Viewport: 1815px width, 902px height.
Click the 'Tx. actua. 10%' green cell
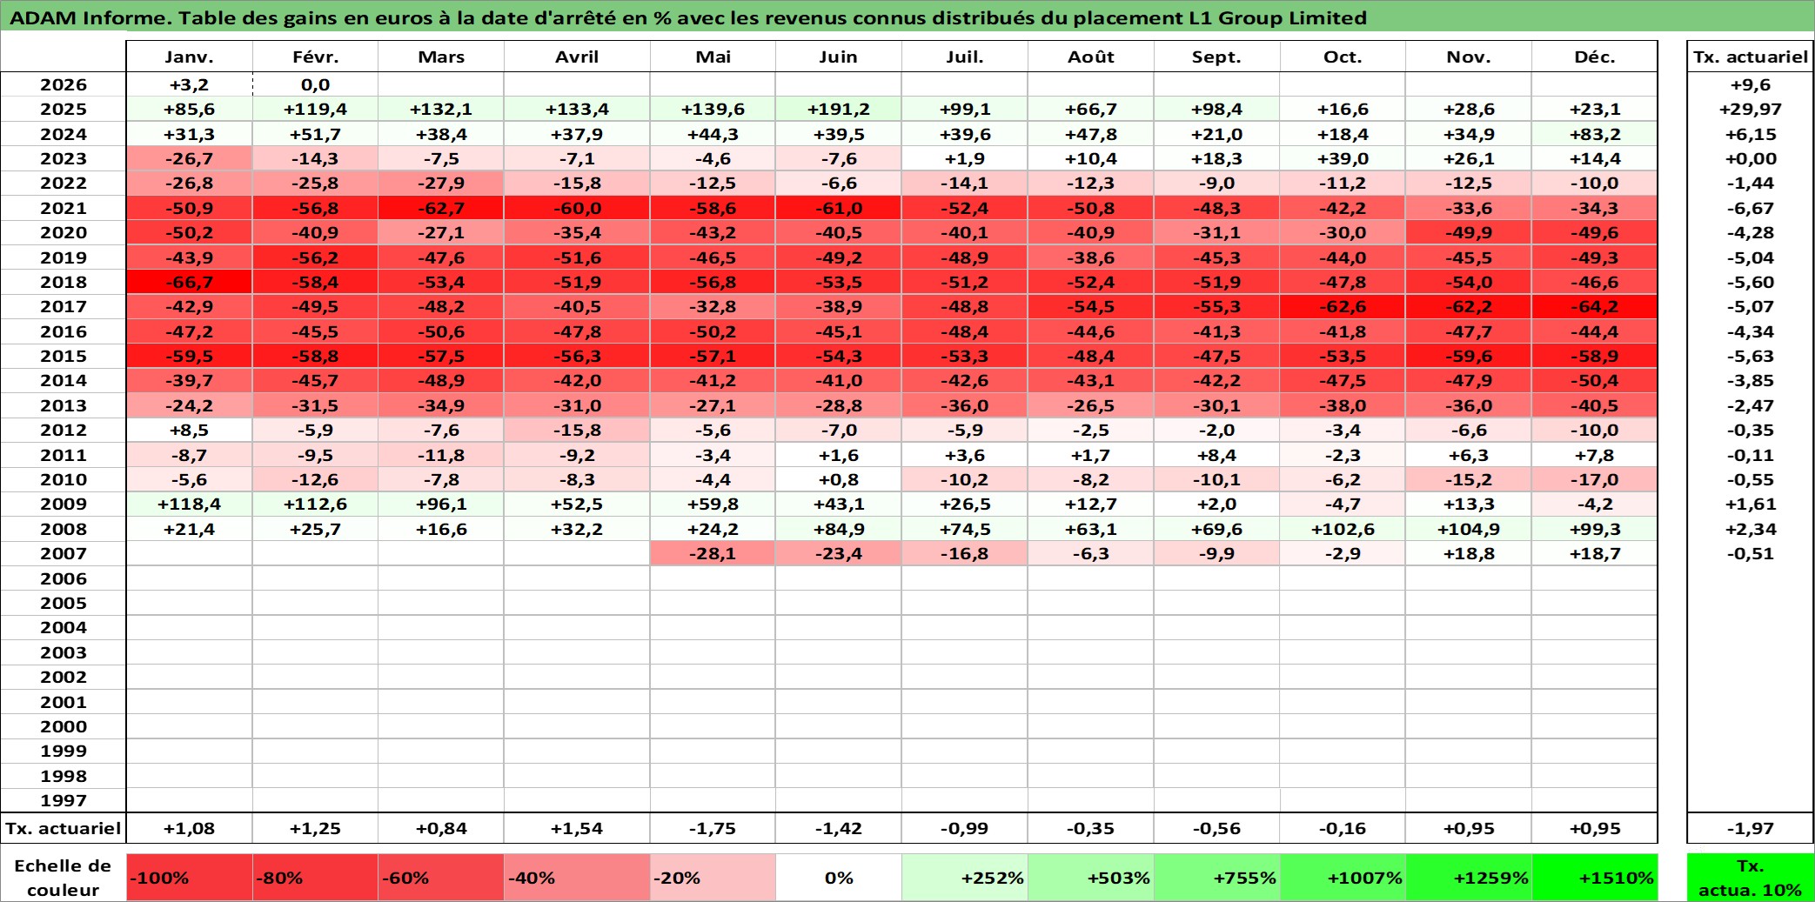[x=1750, y=878]
